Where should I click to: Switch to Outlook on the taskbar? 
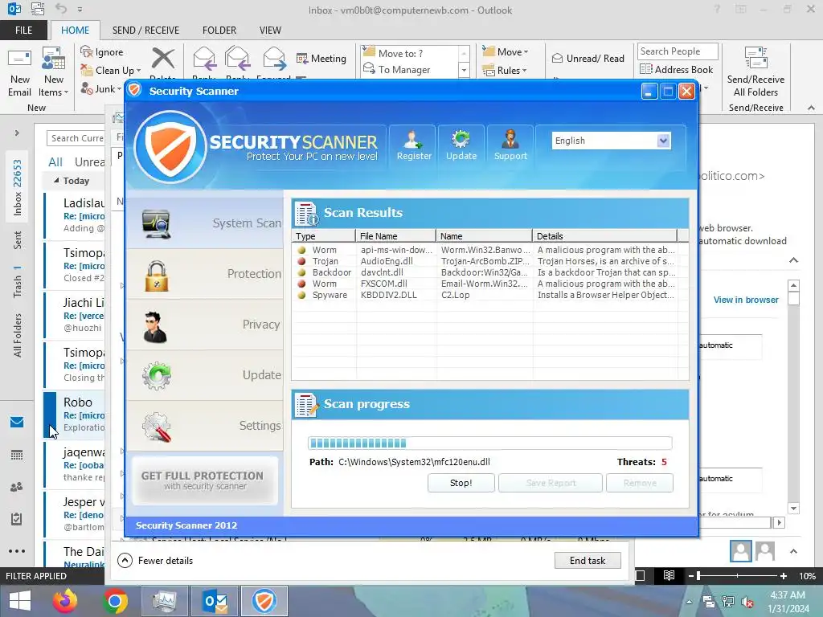[215, 601]
